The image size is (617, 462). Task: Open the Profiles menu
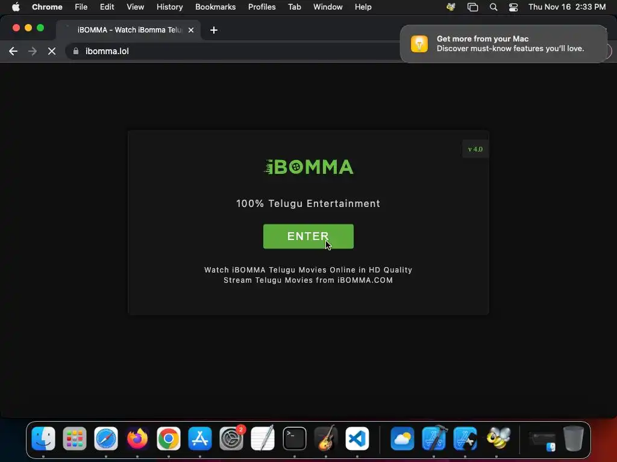pos(262,7)
